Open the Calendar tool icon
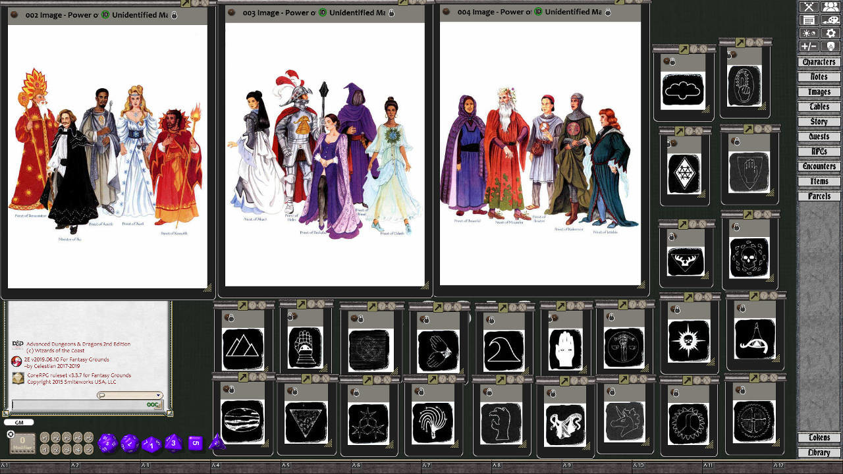 coord(809,19)
